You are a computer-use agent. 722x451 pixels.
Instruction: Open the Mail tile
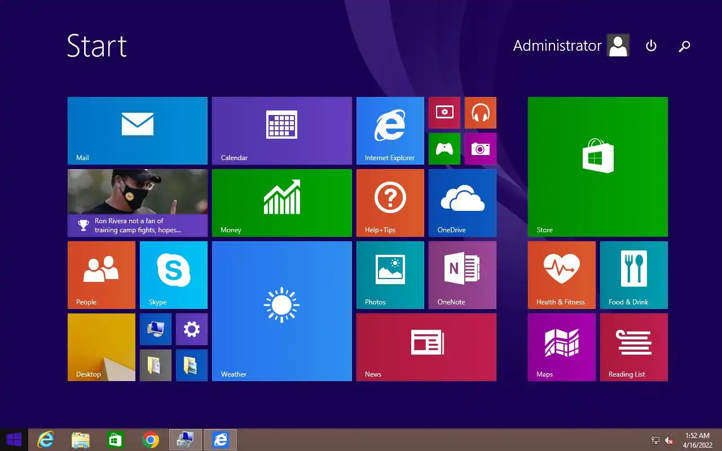click(138, 131)
